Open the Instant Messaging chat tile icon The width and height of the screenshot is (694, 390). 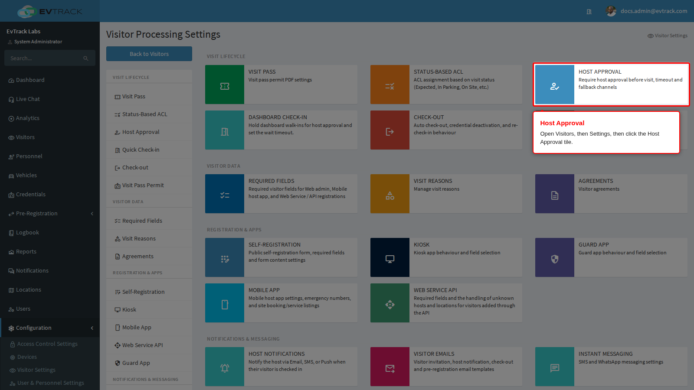tap(555, 367)
